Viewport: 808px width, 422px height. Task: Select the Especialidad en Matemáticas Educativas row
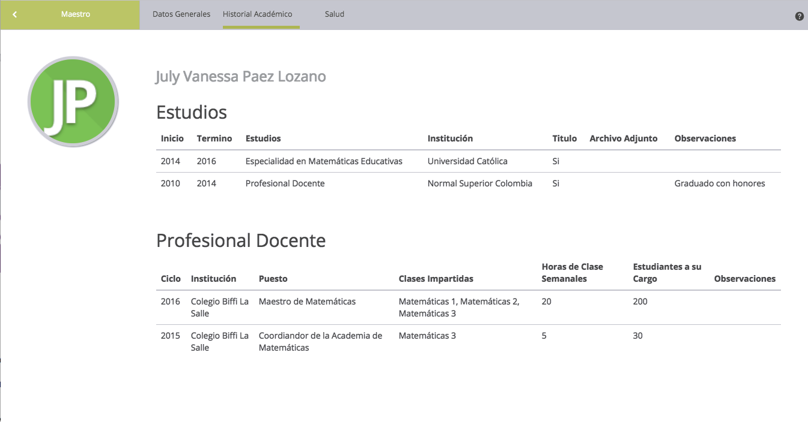point(324,161)
